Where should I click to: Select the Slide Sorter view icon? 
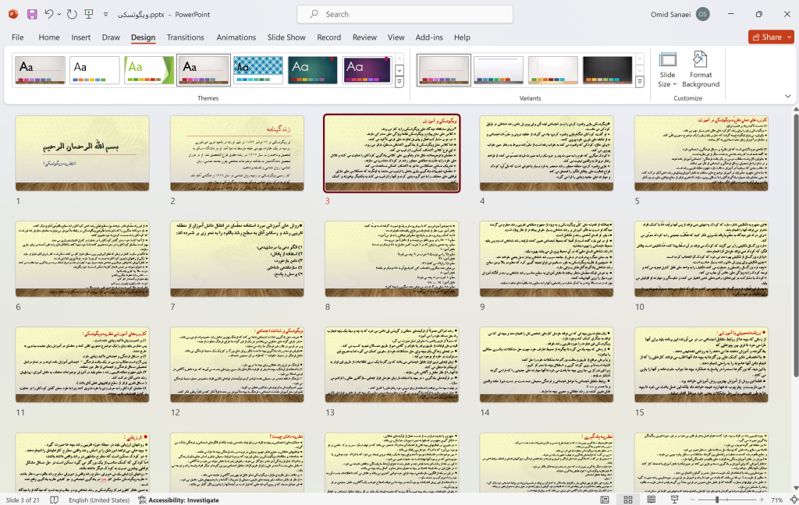pyautogui.click(x=628, y=500)
